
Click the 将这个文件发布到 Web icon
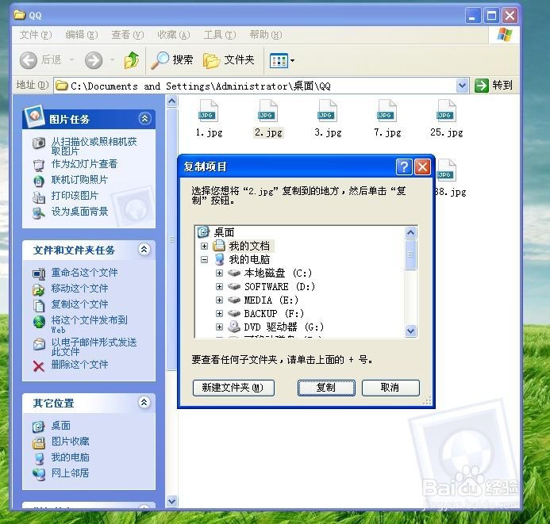click(x=39, y=321)
